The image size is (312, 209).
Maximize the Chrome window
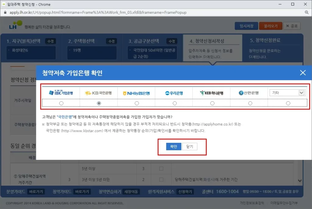click(292, 4)
